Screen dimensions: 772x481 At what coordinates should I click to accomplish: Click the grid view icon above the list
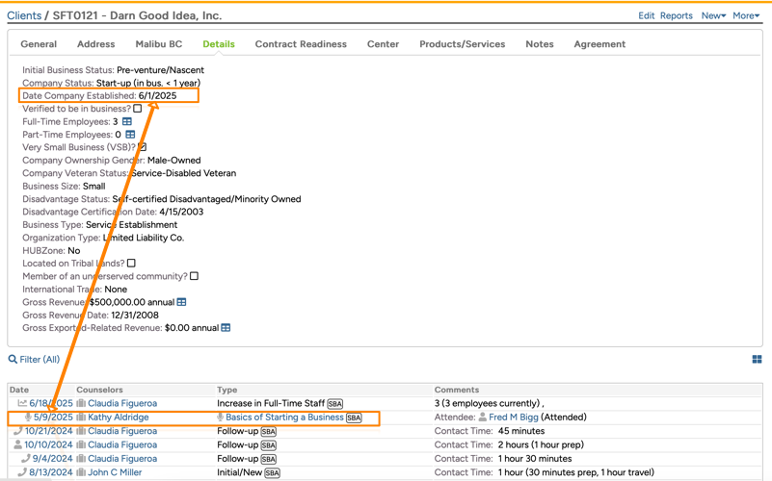pos(757,360)
